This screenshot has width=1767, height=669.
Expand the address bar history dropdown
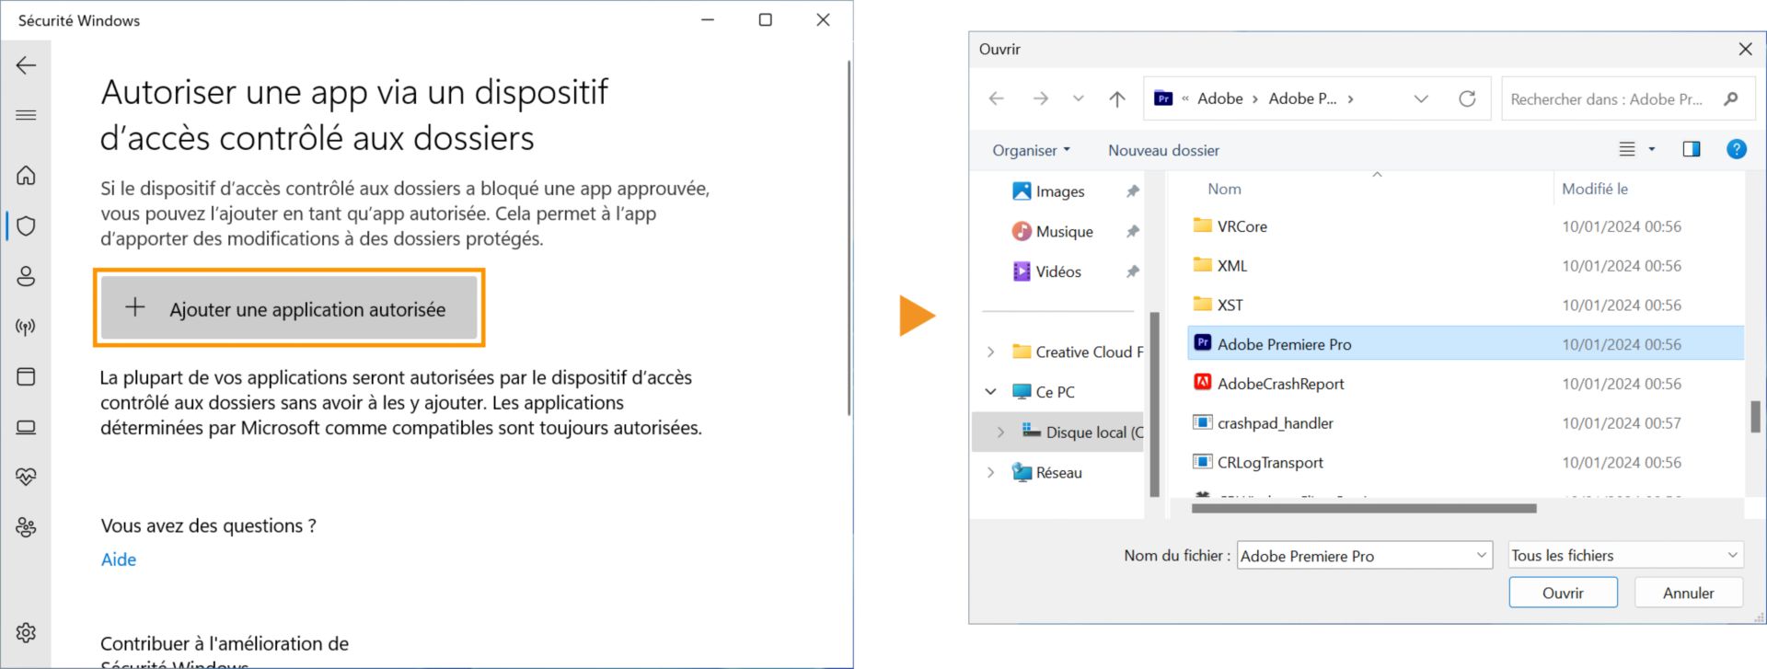(x=1421, y=98)
